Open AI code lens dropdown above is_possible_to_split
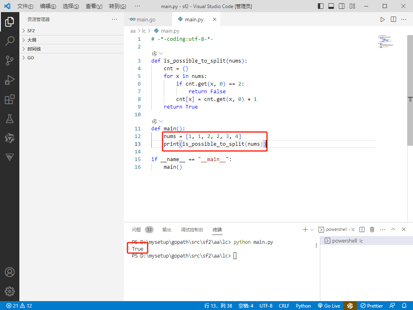The image size is (413, 310). [x=158, y=54]
